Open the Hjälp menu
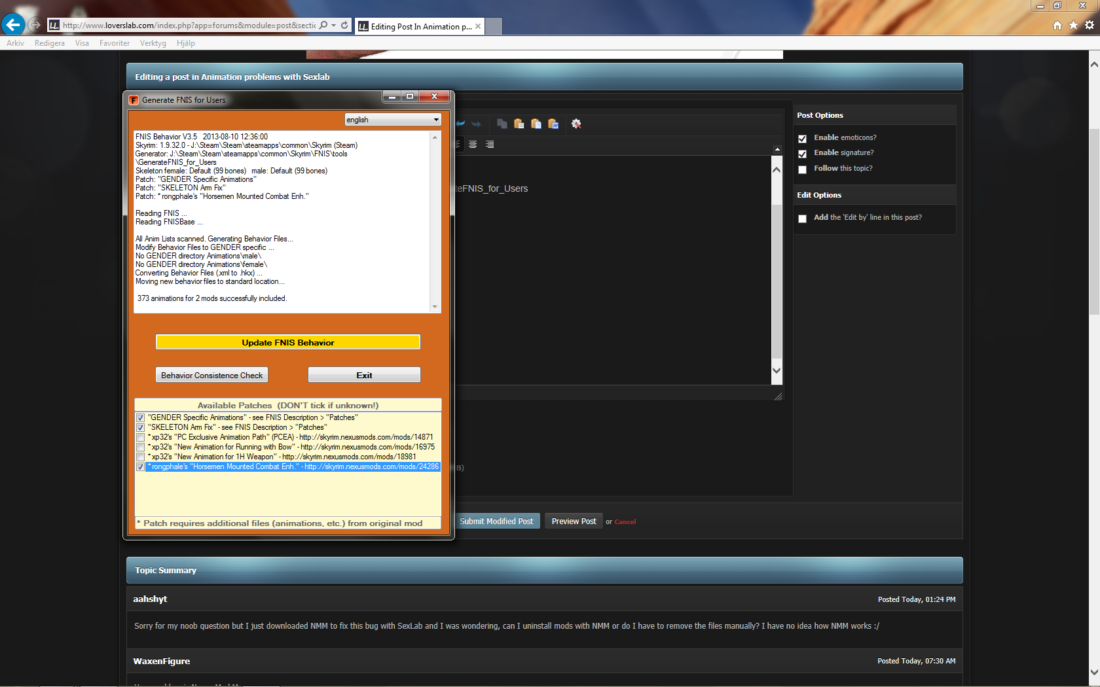1100x687 pixels. 186,43
